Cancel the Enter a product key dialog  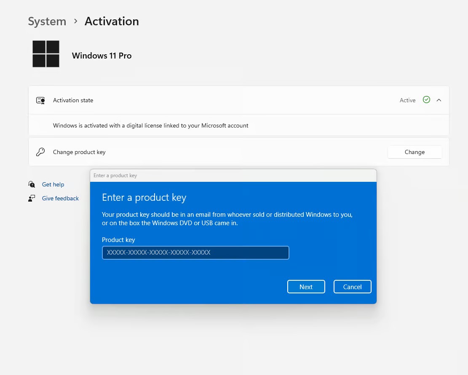(352, 287)
